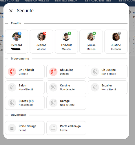This screenshot has height=145, width=135.
Task: Click the Ch Justine motion sensor icon
Action: tap(95, 72)
